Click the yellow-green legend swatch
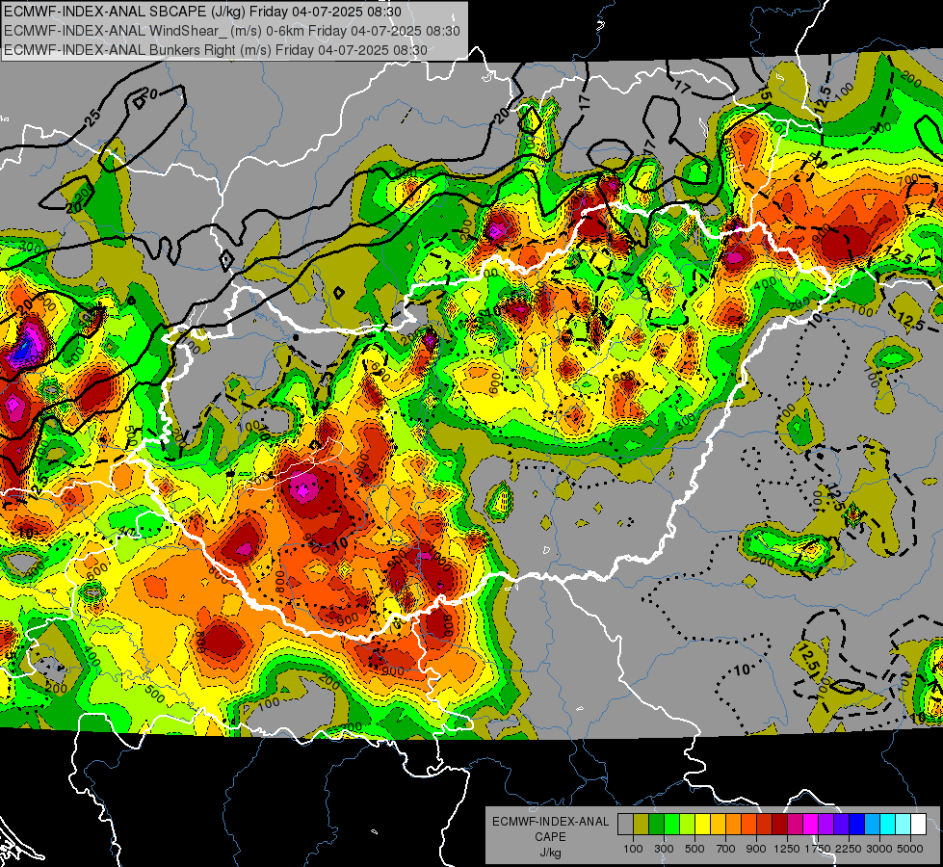Screen dimensions: 943x867 click(x=687, y=825)
